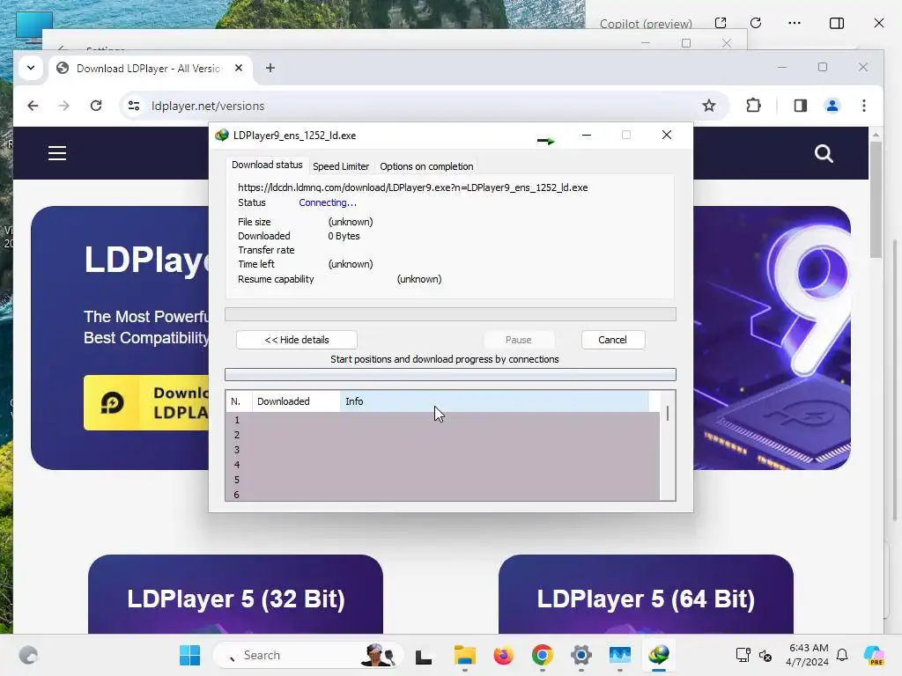
Task: Open Copilot more options menu
Action: 795,23
